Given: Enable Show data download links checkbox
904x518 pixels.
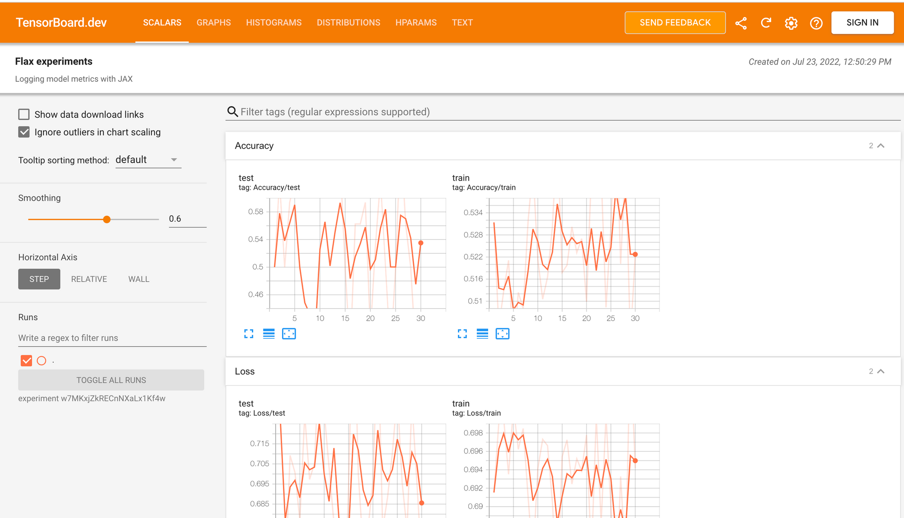Looking at the screenshot, I should 24,114.
